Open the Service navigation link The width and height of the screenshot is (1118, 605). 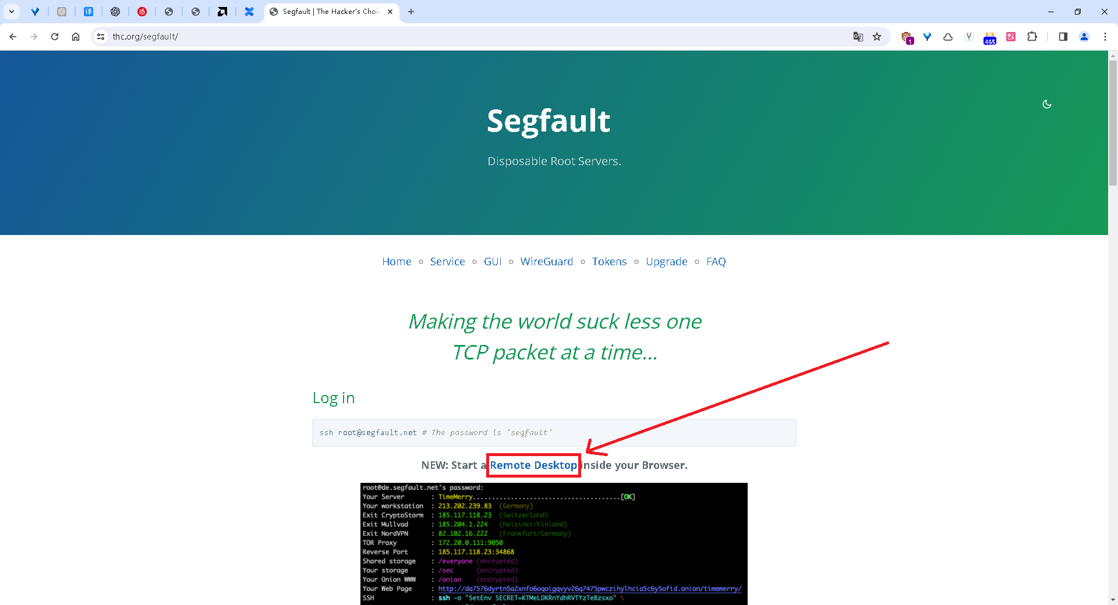[x=447, y=262]
